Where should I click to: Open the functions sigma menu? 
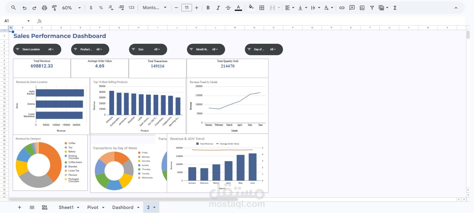[x=395, y=8]
